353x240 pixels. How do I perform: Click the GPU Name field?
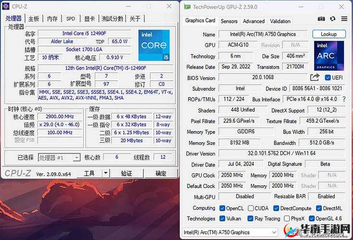(x=263, y=34)
